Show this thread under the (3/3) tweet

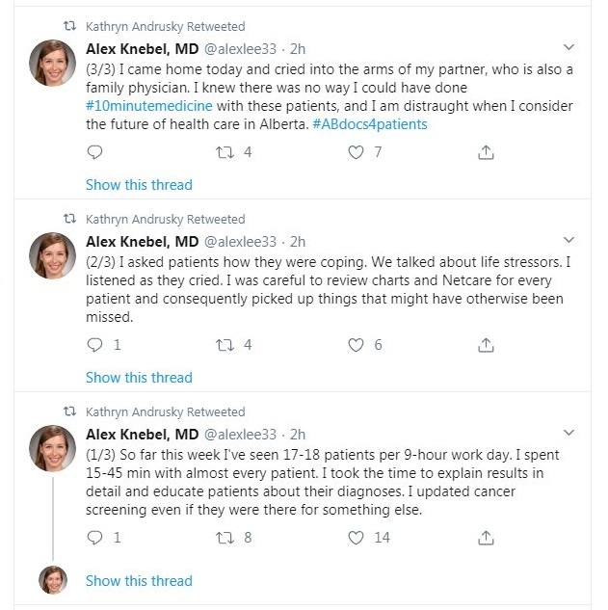coord(139,184)
